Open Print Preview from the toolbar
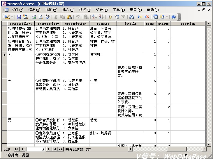 tap(41, 17)
